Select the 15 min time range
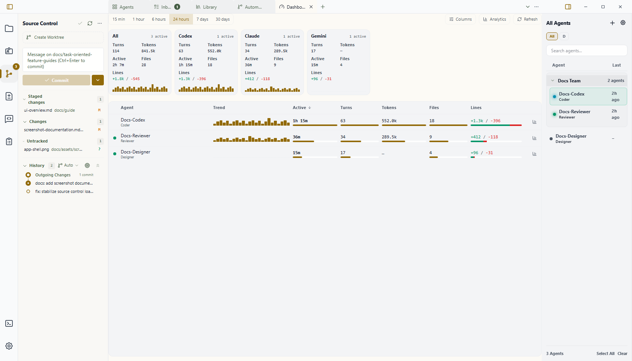Viewport: 632px width, 361px height. click(x=119, y=19)
